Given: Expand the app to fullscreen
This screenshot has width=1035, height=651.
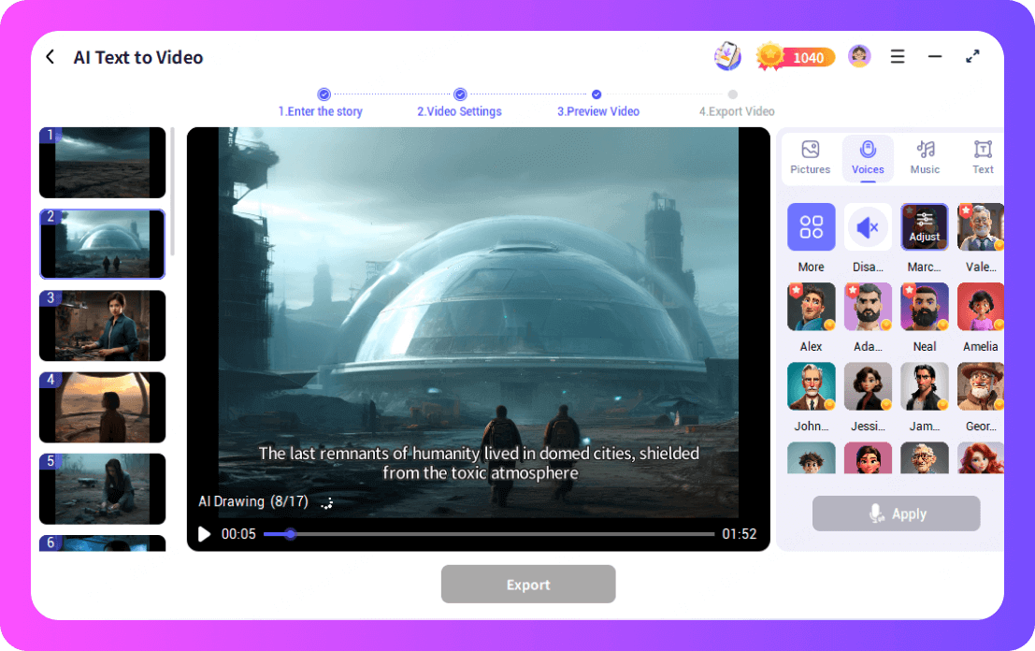Looking at the screenshot, I should click(972, 57).
